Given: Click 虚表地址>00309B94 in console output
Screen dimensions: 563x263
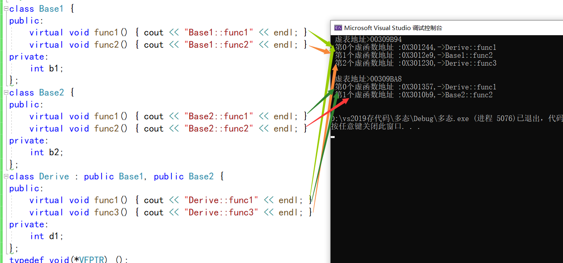Looking at the screenshot, I should point(368,40).
